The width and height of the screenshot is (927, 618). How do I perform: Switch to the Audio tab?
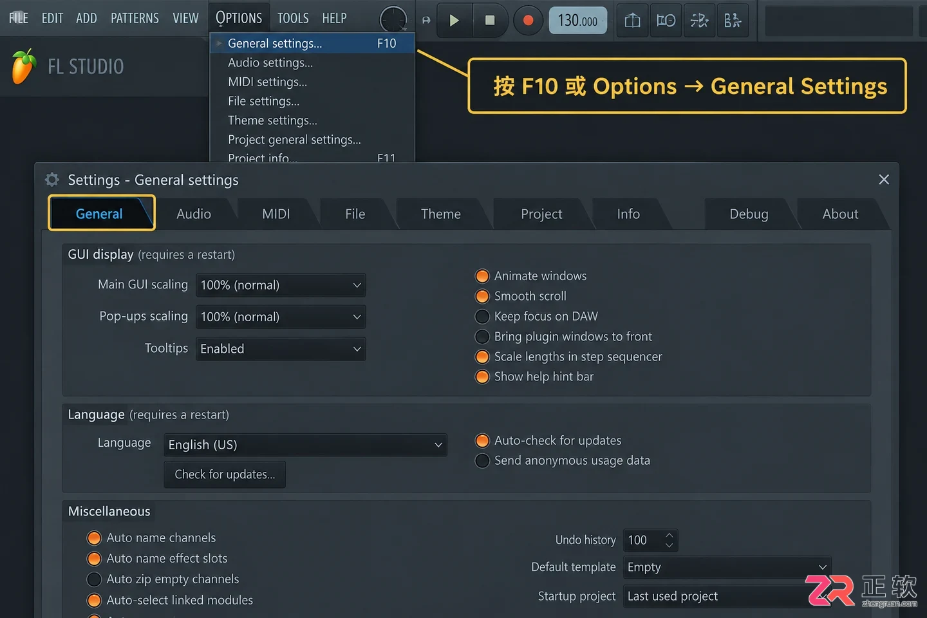click(194, 214)
